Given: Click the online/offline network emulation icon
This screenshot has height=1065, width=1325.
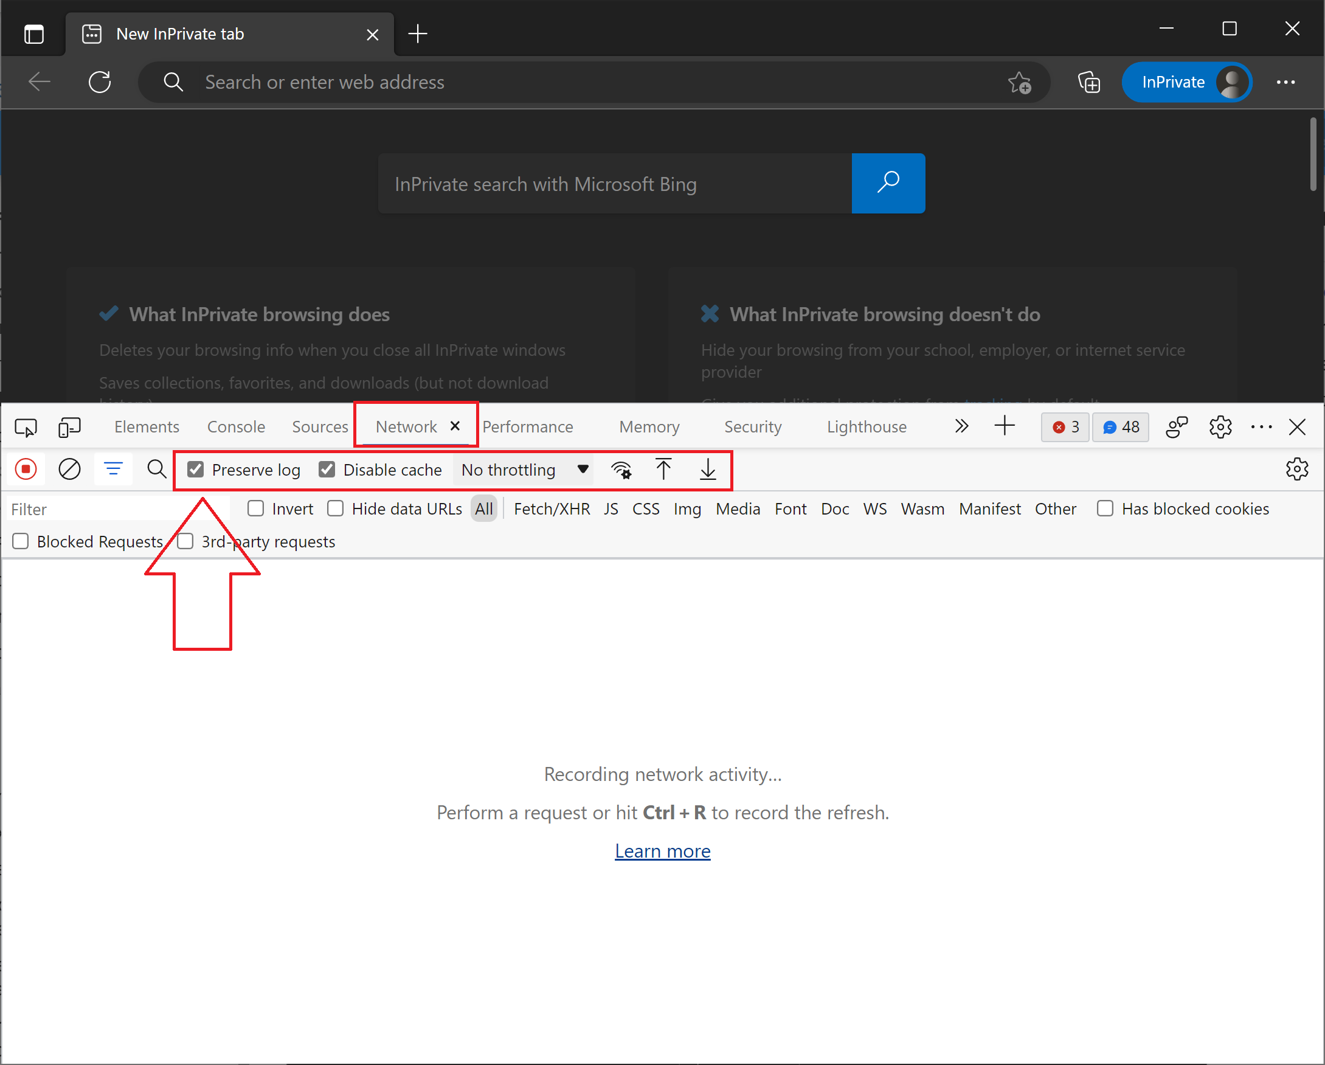Looking at the screenshot, I should (x=620, y=470).
